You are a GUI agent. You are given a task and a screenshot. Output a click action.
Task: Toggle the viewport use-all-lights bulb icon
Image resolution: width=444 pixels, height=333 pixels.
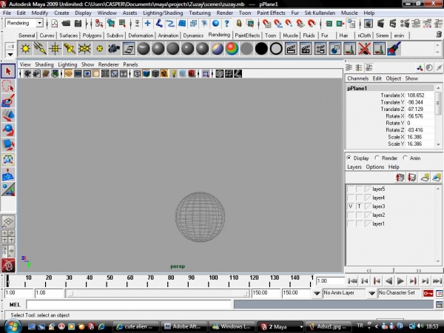click(x=173, y=74)
